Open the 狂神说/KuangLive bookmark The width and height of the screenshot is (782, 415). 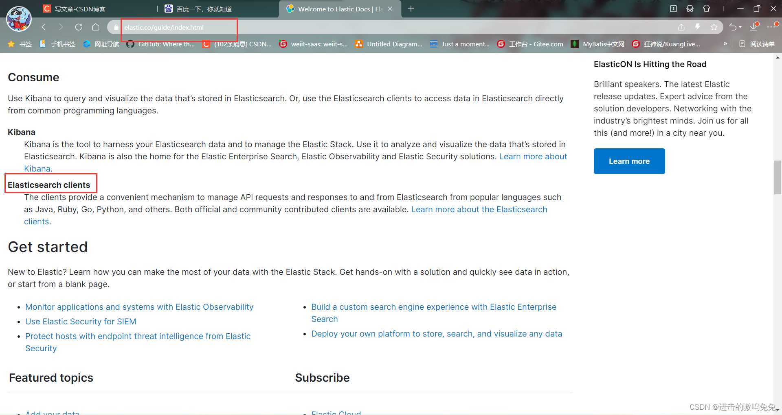[666, 44]
